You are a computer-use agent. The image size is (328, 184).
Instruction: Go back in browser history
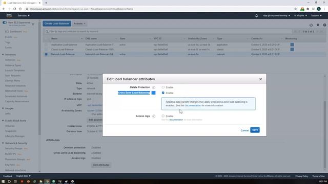pyautogui.click(x=4, y=9)
